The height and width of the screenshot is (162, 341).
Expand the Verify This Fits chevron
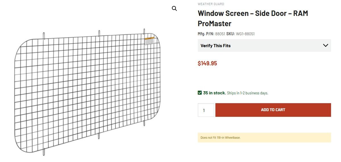pyautogui.click(x=326, y=45)
